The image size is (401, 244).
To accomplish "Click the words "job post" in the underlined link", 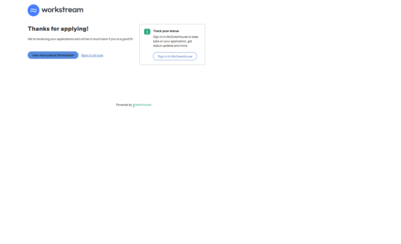I will tap(98, 56).
